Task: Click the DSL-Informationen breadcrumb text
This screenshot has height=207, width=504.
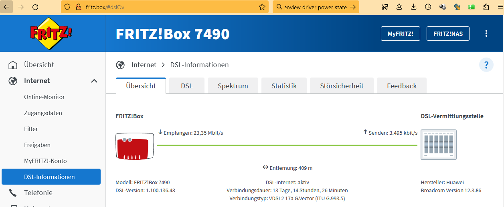Action: pyautogui.click(x=200, y=65)
